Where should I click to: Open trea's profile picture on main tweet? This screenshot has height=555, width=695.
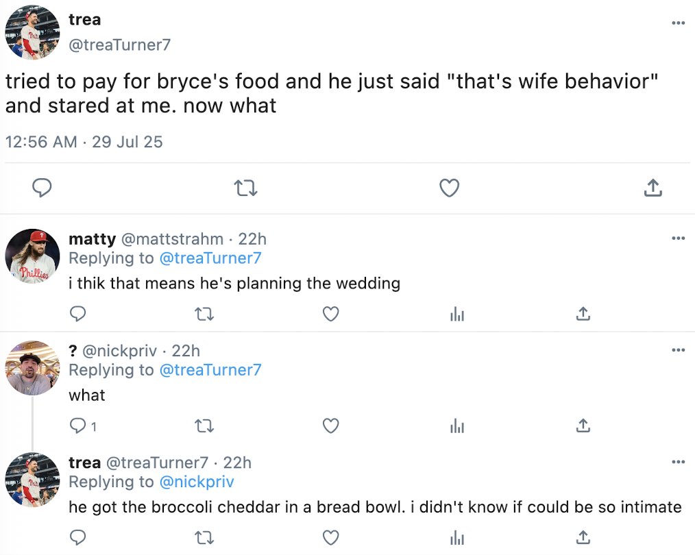(32, 33)
